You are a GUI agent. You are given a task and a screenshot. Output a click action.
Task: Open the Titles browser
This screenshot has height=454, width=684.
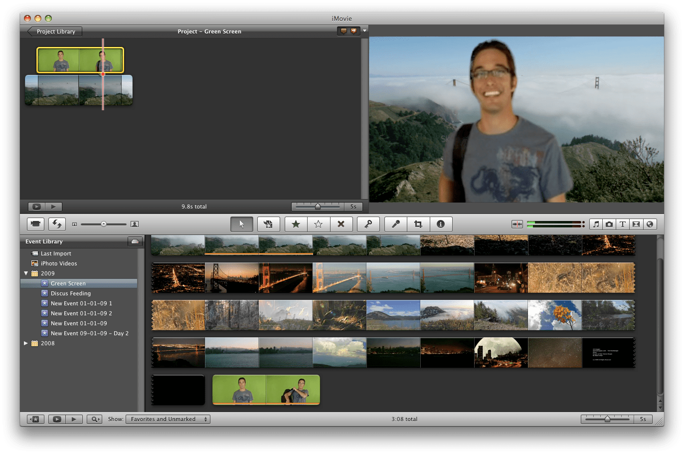point(623,224)
